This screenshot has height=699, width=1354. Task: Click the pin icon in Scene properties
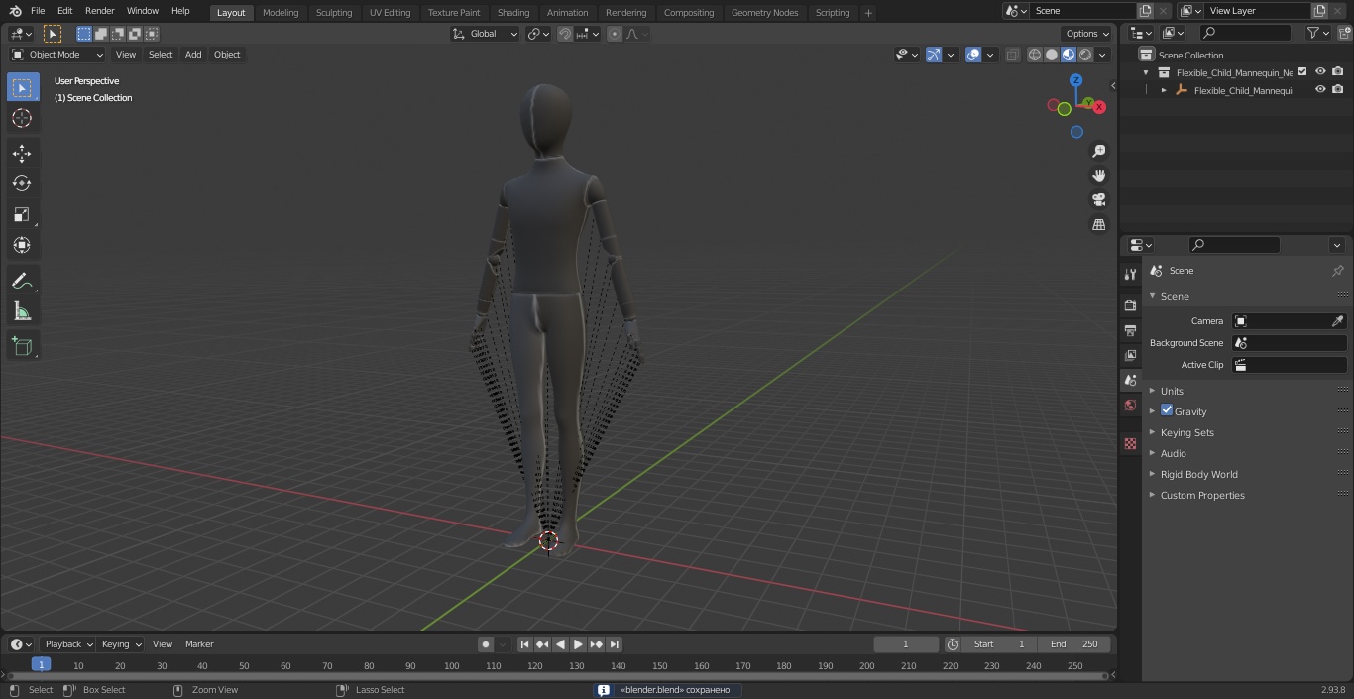point(1337,271)
